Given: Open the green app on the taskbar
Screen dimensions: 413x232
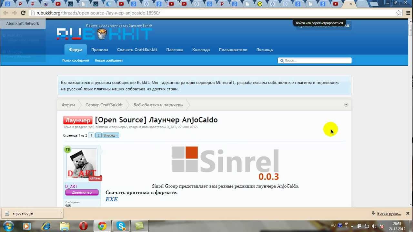Looking at the screenshot, I should click(x=140, y=226).
